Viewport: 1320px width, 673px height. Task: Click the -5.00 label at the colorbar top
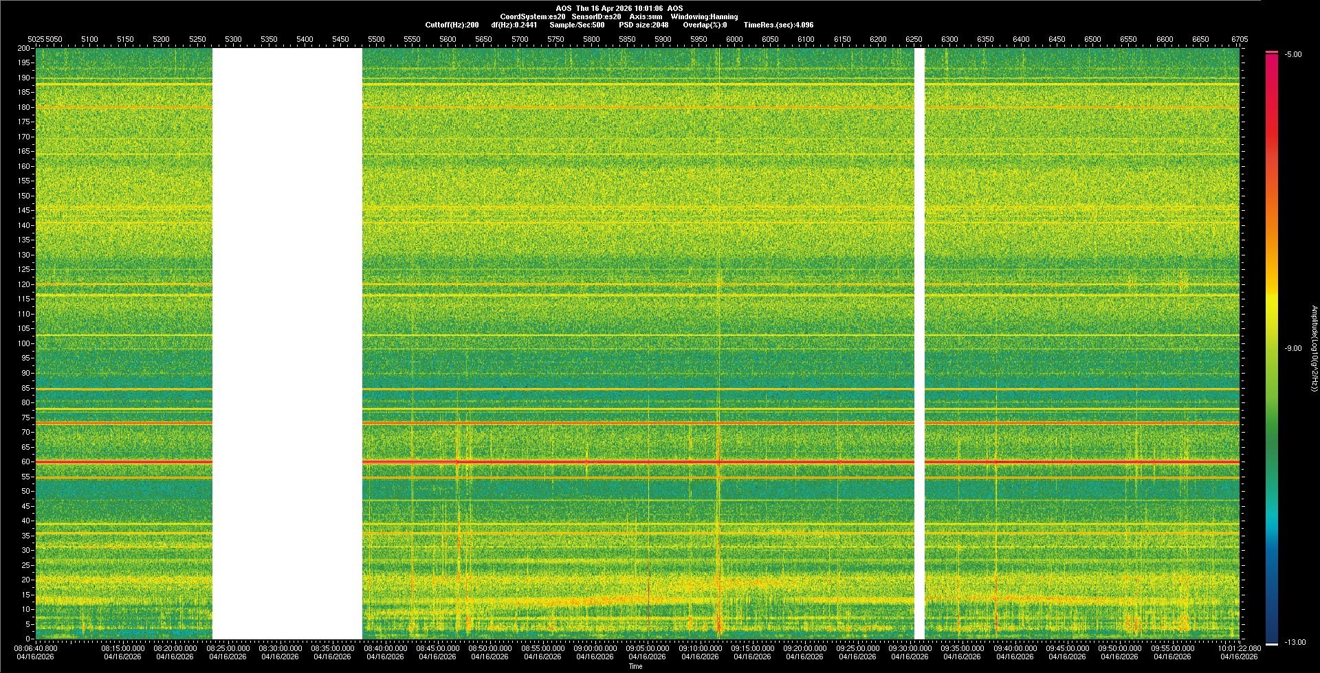pyautogui.click(x=1293, y=54)
